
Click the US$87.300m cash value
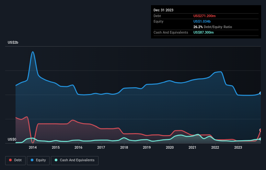[x=203, y=32]
